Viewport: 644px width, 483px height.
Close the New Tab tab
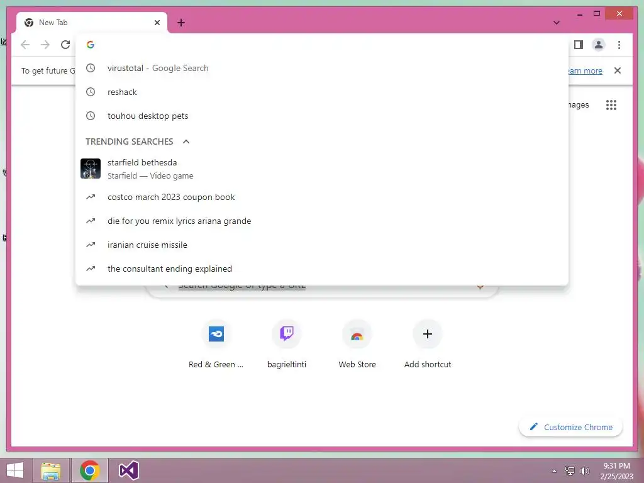tap(157, 23)
